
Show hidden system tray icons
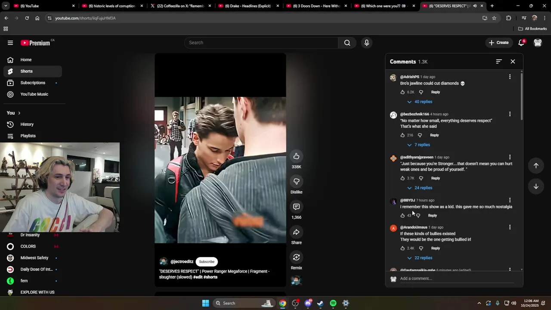point(479,303)
